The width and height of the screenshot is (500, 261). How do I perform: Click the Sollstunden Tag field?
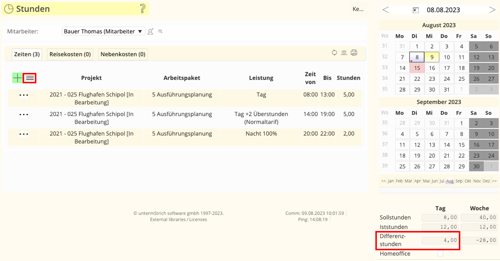click(440, 217)
